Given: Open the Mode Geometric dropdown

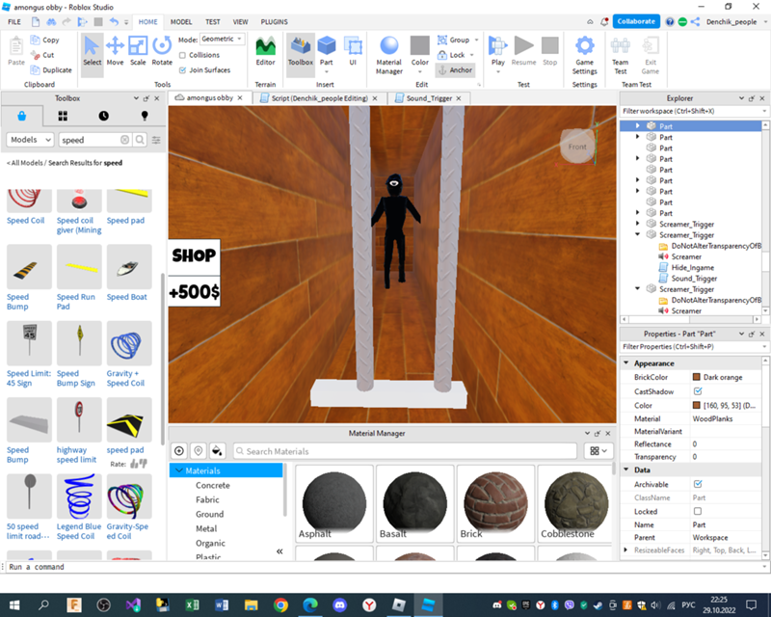Looking at the screenshot, I should point(223,40).
